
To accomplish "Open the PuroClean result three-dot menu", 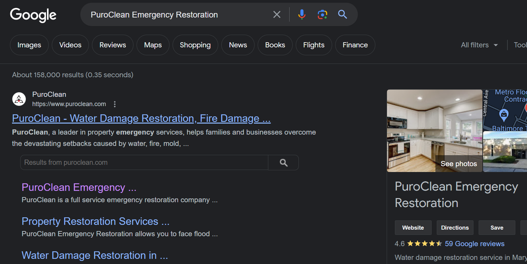I will (x=115, y=104).
